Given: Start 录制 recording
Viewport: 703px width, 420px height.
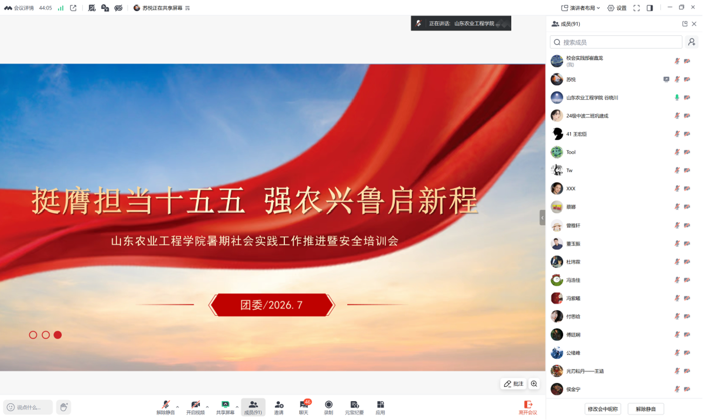Looking at the screenshot, I should point(328,408).
